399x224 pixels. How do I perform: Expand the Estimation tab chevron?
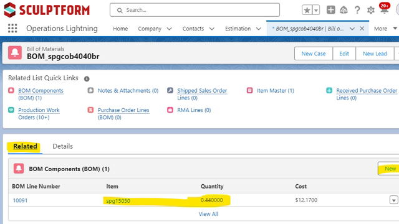click(259, 29)
